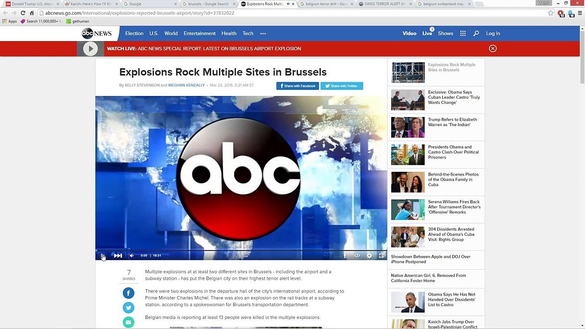Close the belgium switzerland map tab
The height and width of the screenshot is (329, 585).
point(469,4)
